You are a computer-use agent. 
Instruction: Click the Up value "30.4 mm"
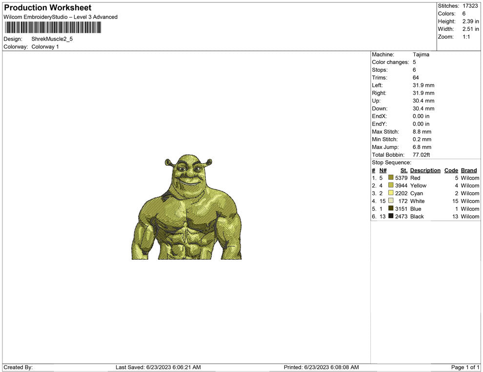pos(423,101)
